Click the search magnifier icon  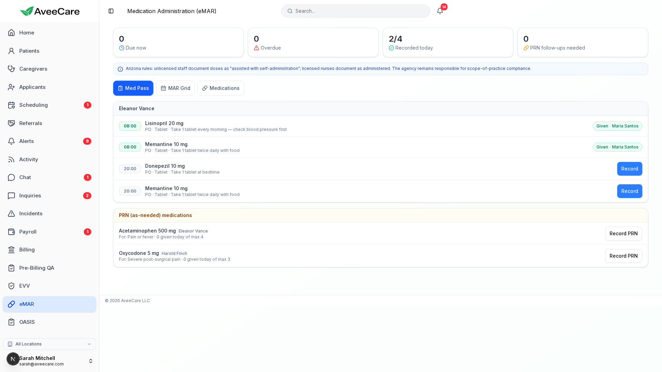pos(290,11)
